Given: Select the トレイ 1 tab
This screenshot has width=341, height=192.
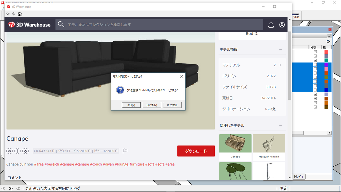Looking at the screenshot, I should point(298,177).
